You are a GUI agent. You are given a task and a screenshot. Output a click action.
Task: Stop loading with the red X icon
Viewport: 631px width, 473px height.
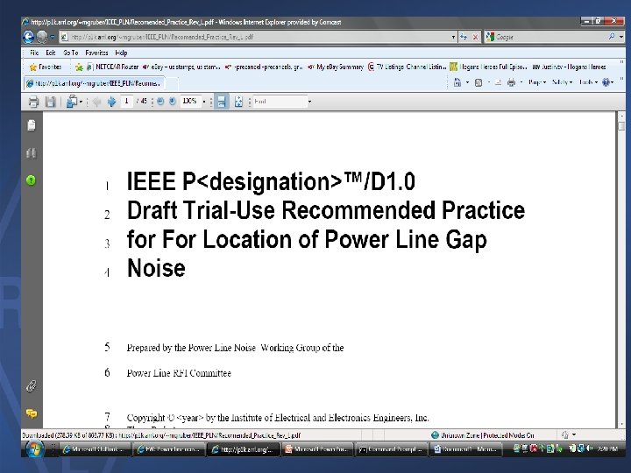(x=475, y=37)
